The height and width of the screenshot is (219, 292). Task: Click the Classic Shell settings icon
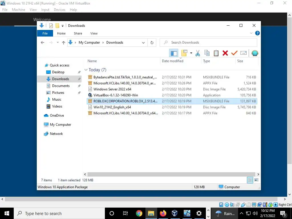tap(255, 53)
